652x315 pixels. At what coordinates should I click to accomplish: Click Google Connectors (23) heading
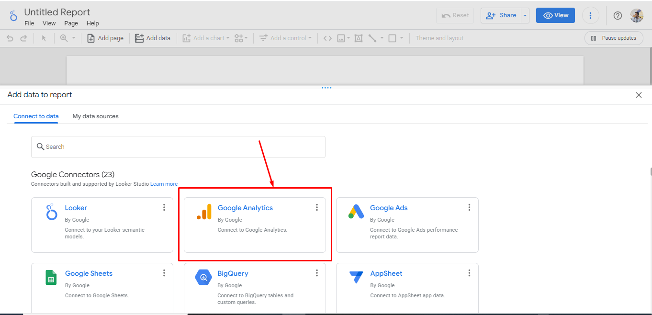point(73,175)
